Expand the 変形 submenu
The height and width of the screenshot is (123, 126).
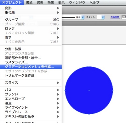[31, 8]
